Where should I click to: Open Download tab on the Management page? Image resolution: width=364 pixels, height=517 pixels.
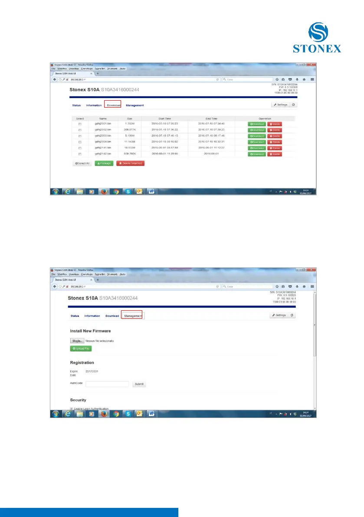[112, 316]
